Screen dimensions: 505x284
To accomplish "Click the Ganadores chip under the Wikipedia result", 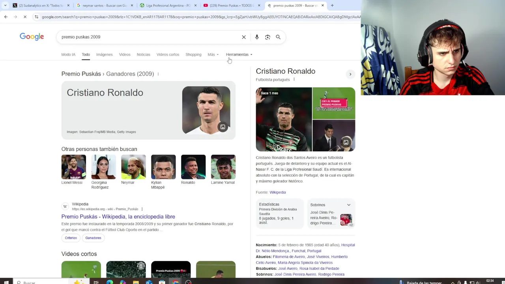I will (93, 238).
